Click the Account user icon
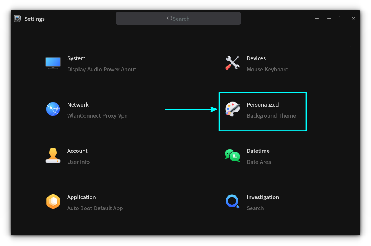371x246 pixels. pyautogui.click(x=53, y=155)
